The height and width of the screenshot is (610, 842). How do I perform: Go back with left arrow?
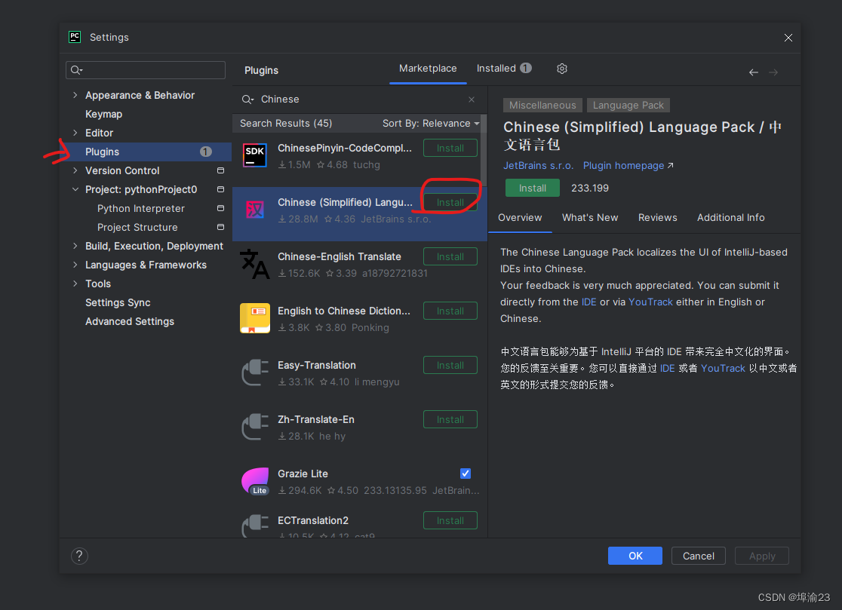click(x=754, y=72)
